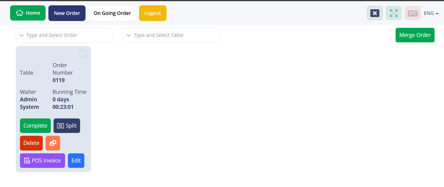This screenshot has height=187, width=444.
Task: Click the keyboard icon in the header
Action: [413, 13]
